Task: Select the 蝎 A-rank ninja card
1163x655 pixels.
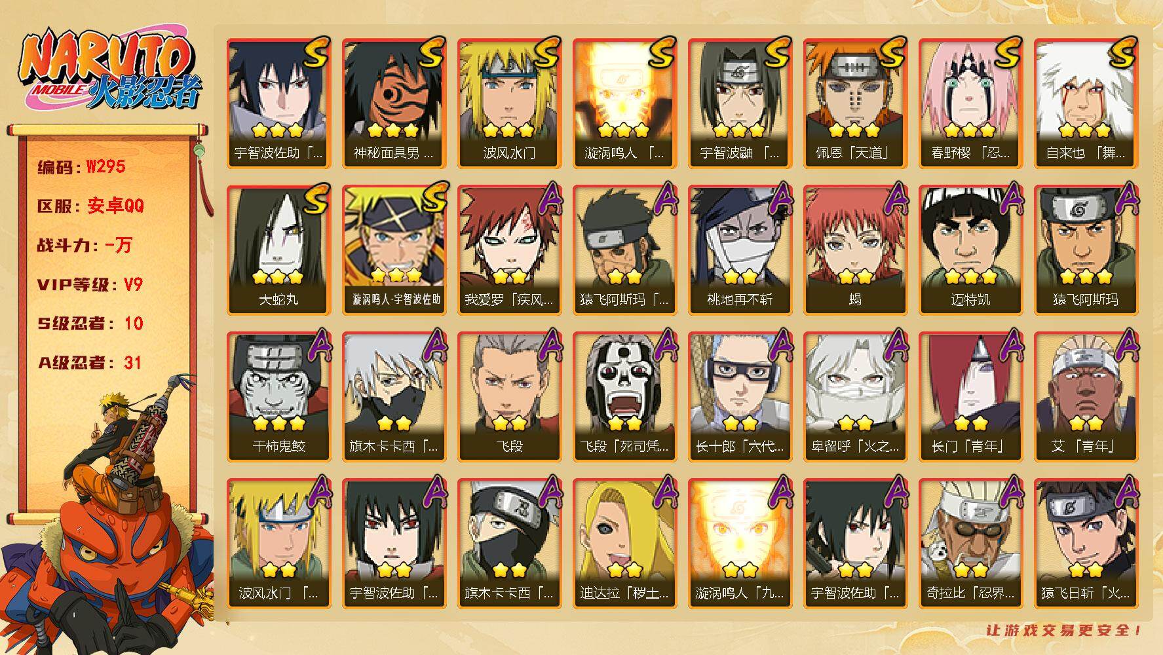Action: tap(855, 250)
